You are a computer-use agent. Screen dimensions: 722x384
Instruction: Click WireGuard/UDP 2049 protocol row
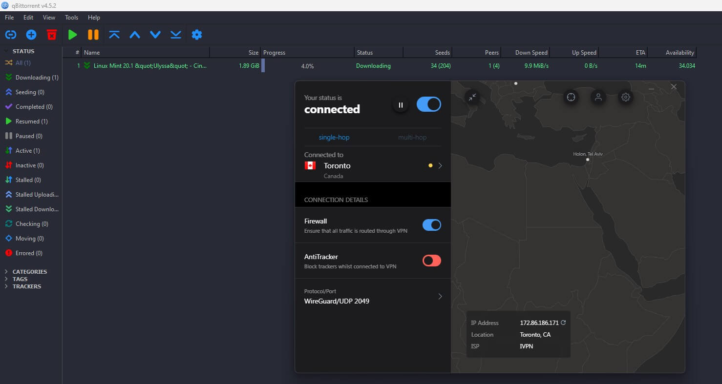373,297
